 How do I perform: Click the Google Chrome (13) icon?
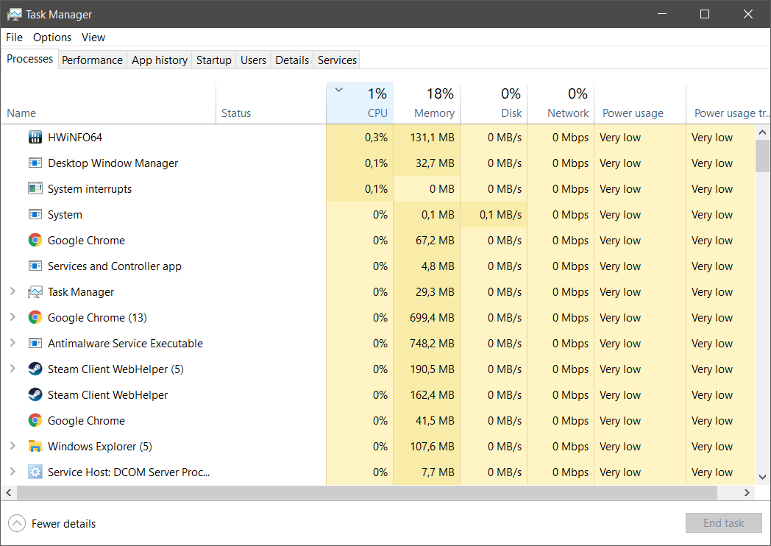(x=35, y=318)
